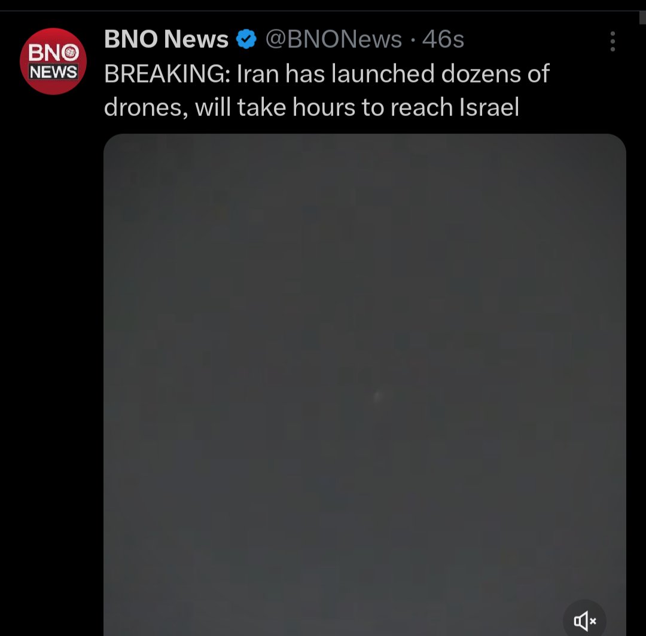Click the word 'drones,' in the post
Viewport: 646px width, 636px height.
[x=146, y=108]
